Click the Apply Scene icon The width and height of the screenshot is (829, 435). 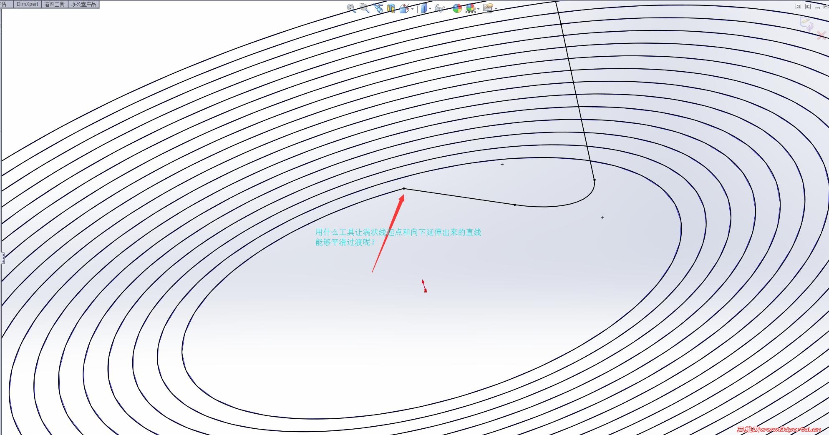(471, 8)
